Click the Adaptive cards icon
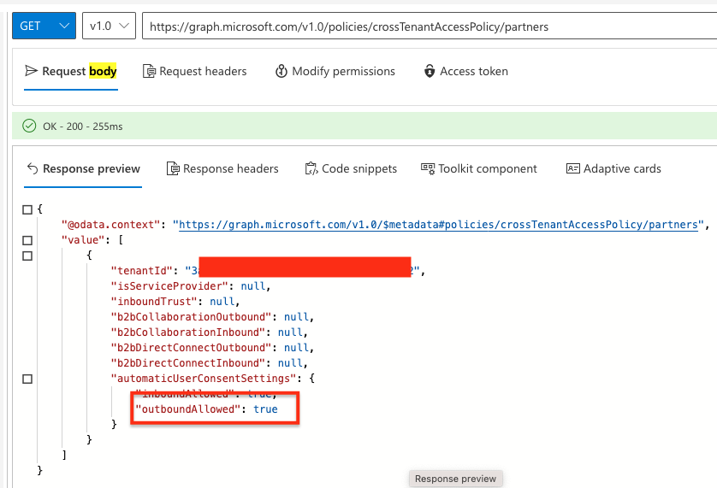Viewport: 717px width, 488px height. coord(573,168)
